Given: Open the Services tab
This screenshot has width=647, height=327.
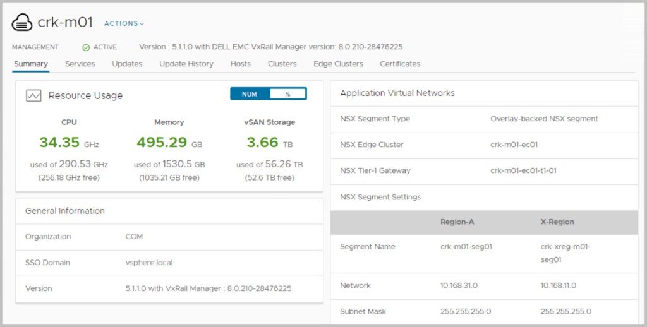Looking at the screenshot, I should pos(80,64).
